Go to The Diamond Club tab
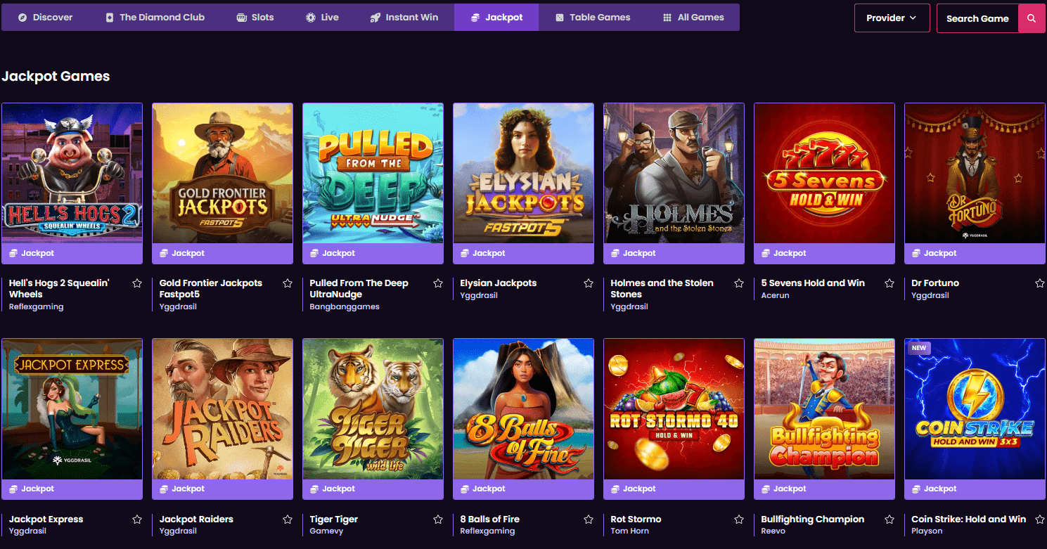The image size is (1047, 549). [x=155, y=18]
